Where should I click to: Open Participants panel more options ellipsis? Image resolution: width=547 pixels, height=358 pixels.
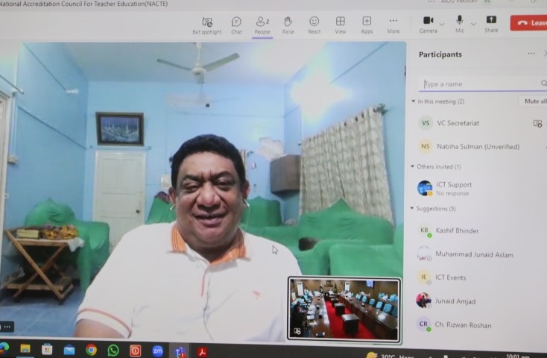531,54
